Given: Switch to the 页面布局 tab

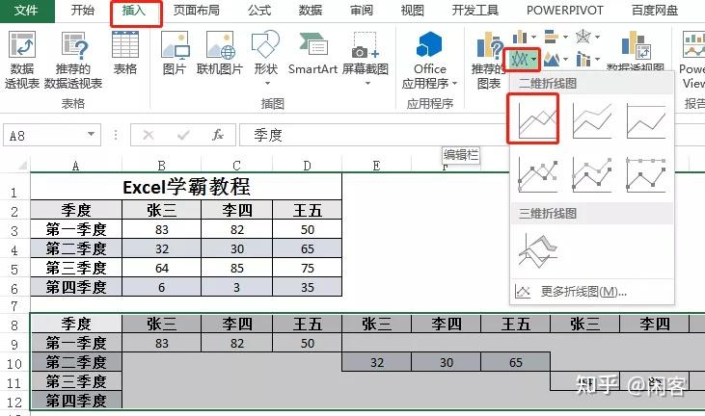Looking at the screenshot, I should [197, 11].
